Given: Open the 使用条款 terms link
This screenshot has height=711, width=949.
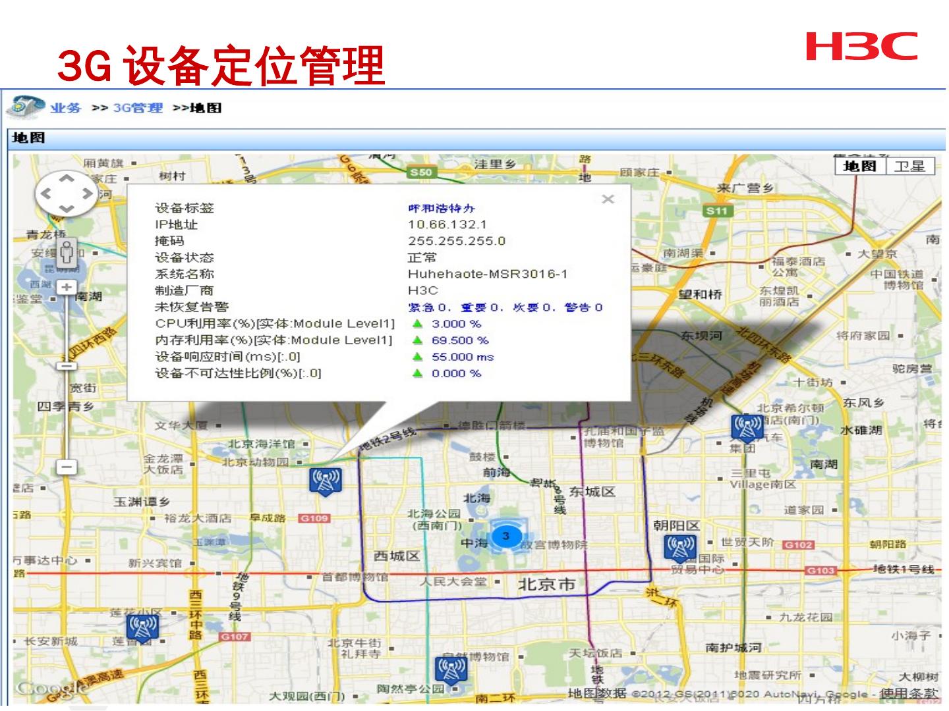Looking at the screenshot, I should click(908, 693).
